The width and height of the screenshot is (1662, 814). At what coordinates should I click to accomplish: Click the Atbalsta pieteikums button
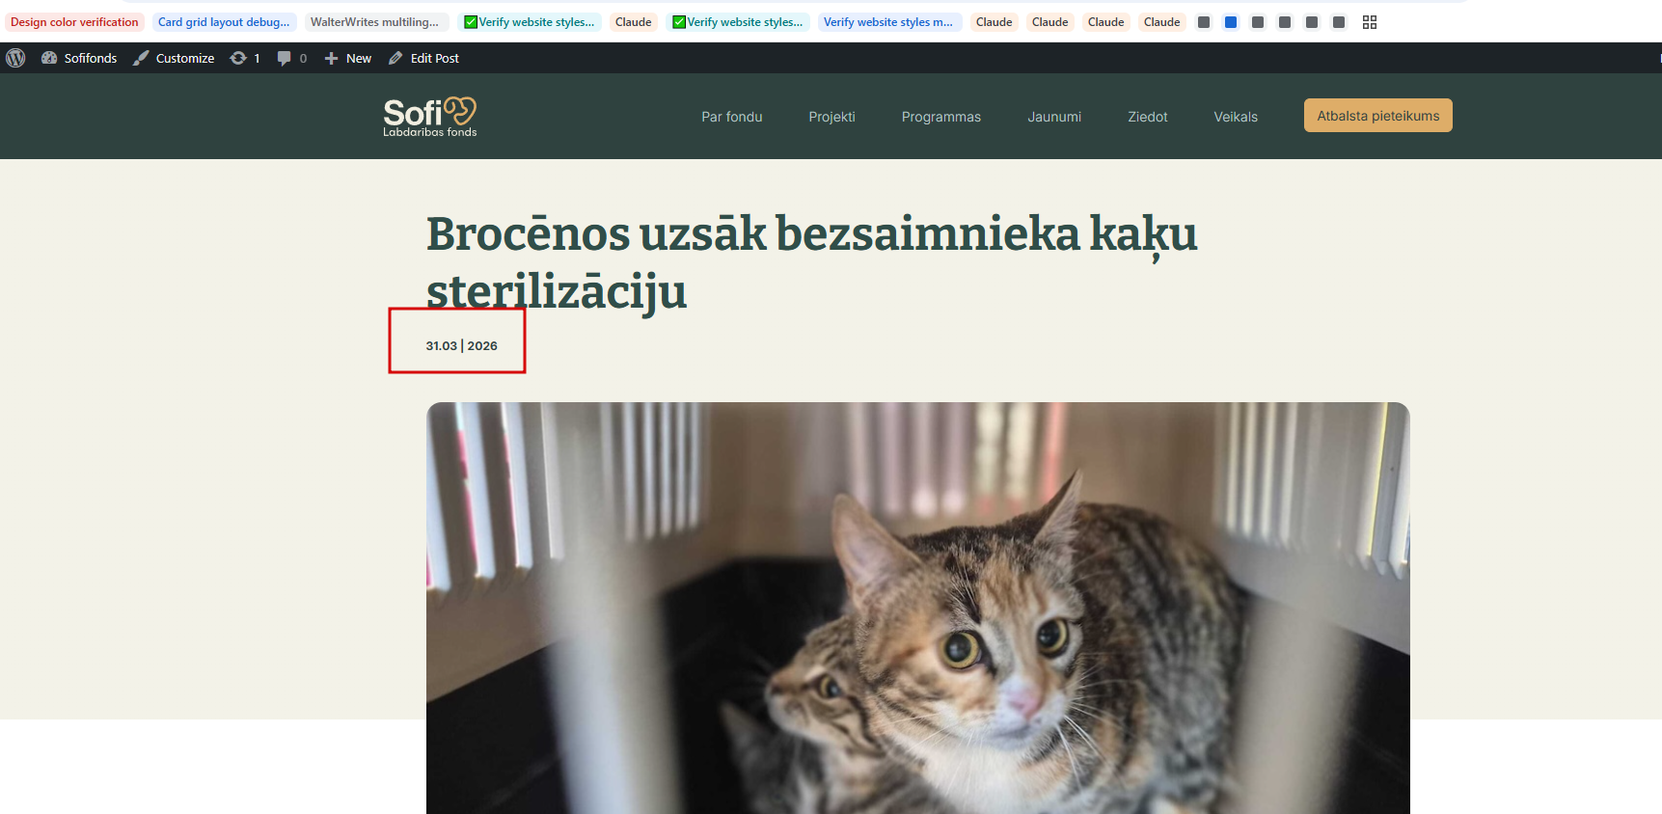click(1378, 116)
